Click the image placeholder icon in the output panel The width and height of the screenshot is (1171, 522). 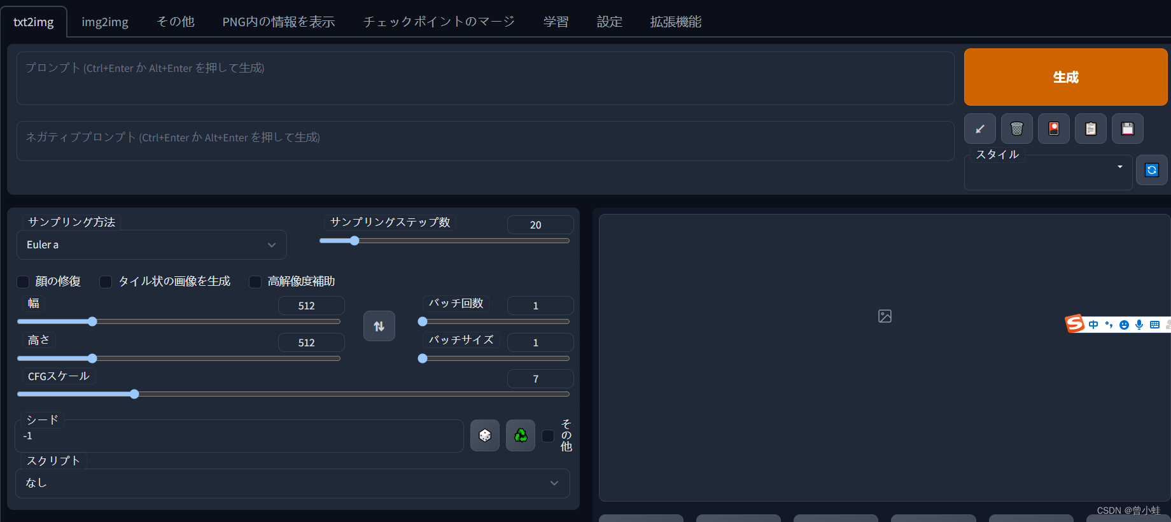885,316
